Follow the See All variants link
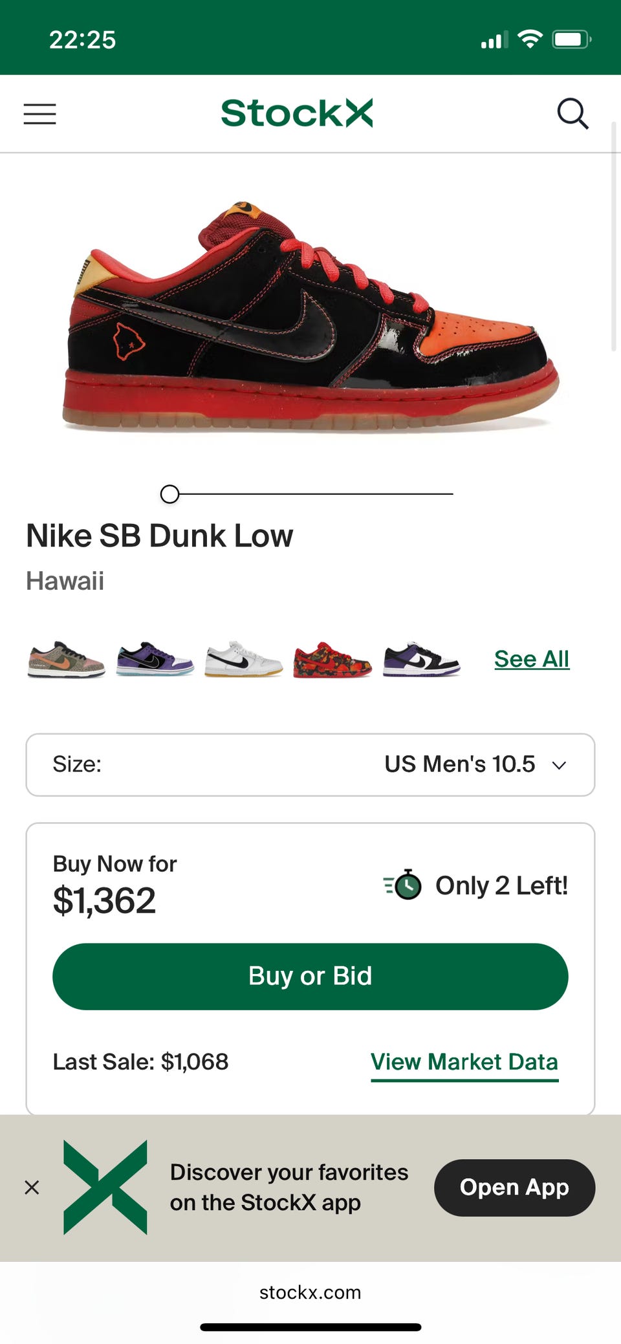The width and height of the screenshot is (621, 1344). click(532, 659)
